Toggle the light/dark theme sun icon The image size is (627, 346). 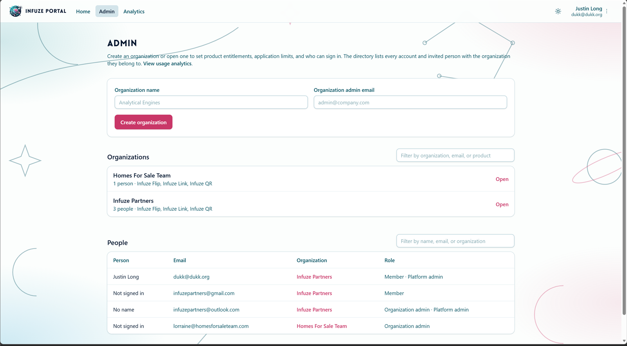[x=558, y=11]
